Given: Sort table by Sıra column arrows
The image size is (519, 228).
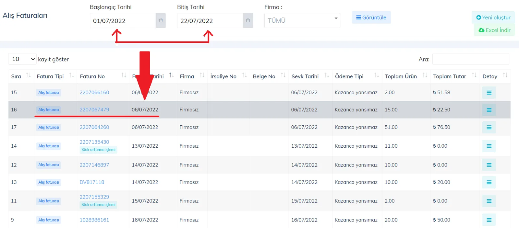Looking at the screenshot, I should (x=29, y=75).
